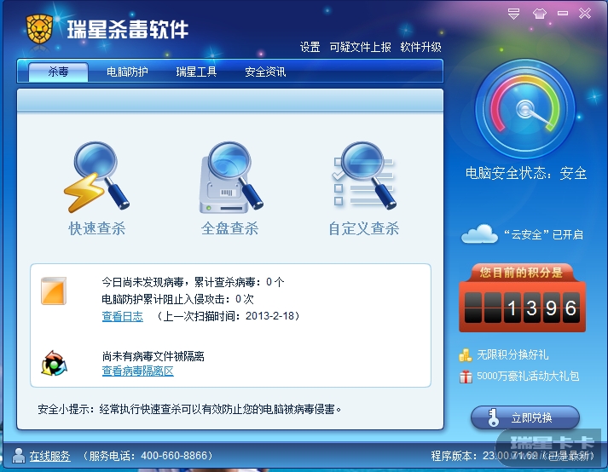Switch to the 电脑防护 tab

click(x=127, y=72)
